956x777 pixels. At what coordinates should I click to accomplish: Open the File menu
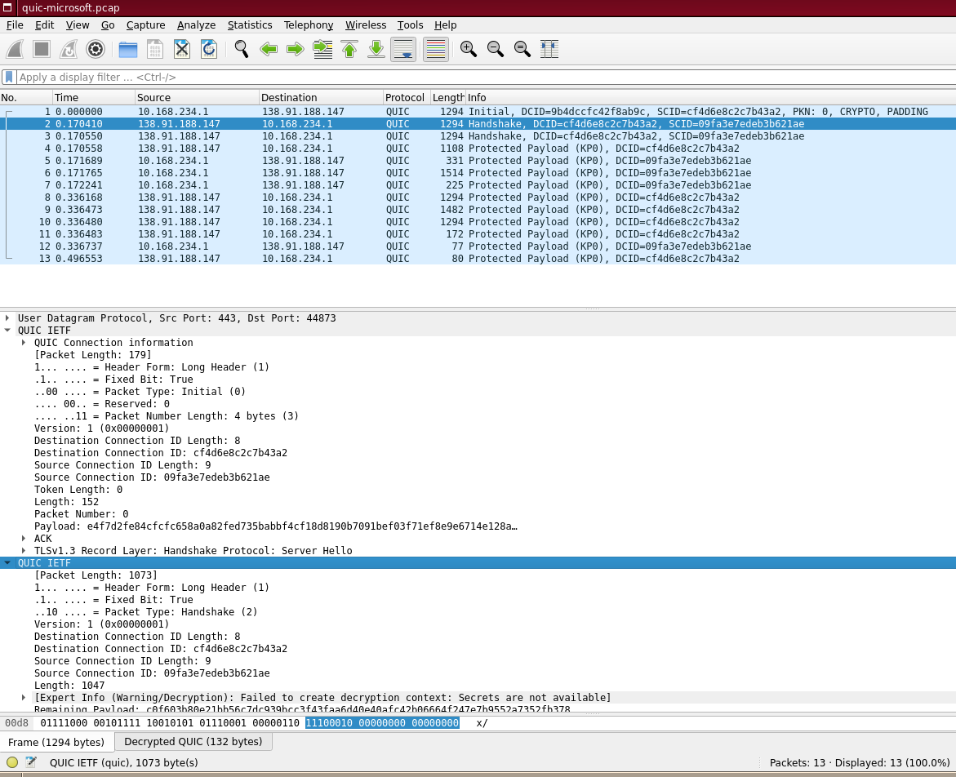[15, 25]
